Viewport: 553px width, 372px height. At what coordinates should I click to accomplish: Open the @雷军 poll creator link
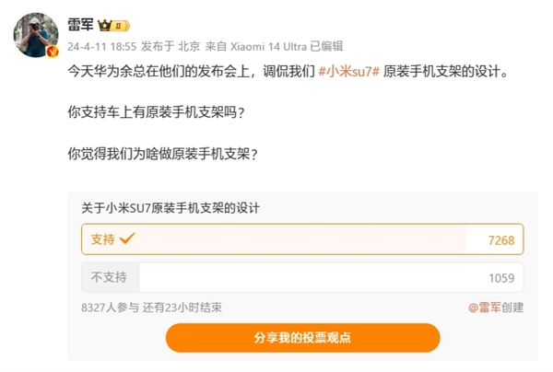(484, 308)
